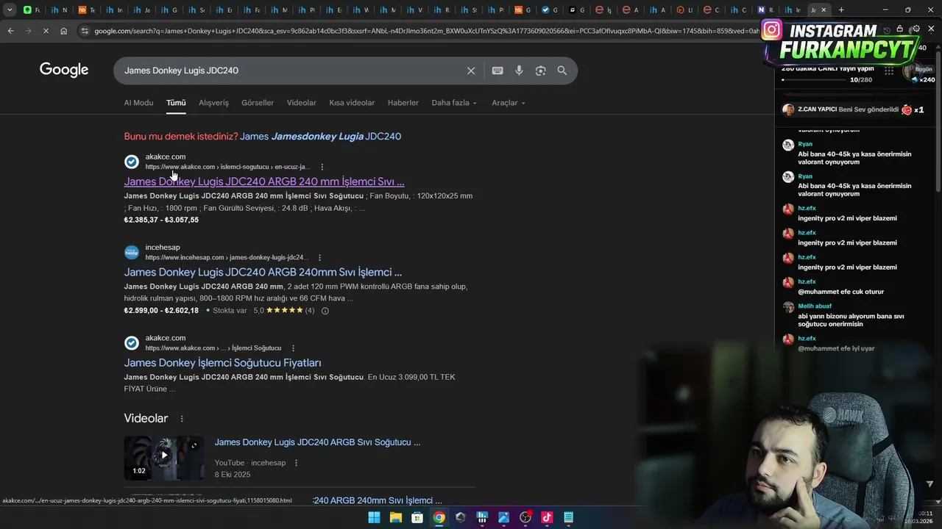The height and width of the screenshot is (529, 942).
Task: Open options menu beside Videolar heading
Action: [182, 419]
